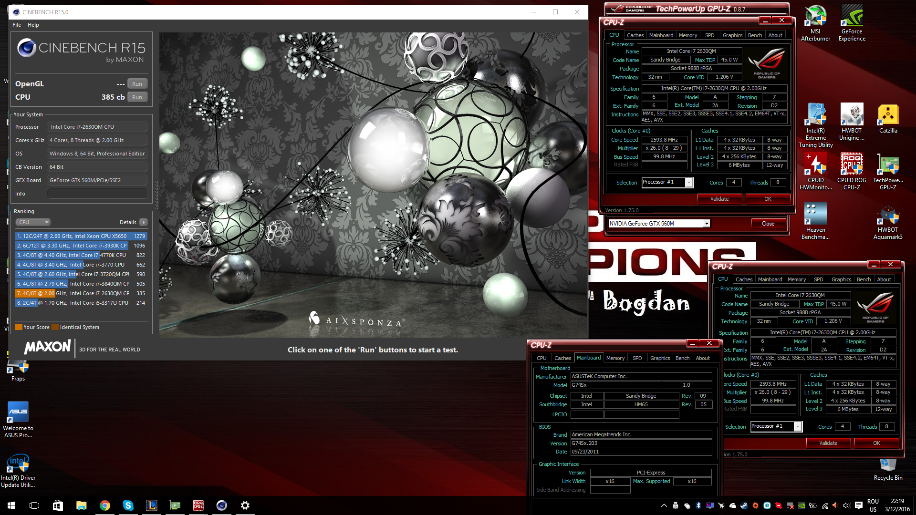Image resolution: width=916 pixels, height=515 pixels.
Task: Run the CPU test in Cinebench
Action: [137, 97]
